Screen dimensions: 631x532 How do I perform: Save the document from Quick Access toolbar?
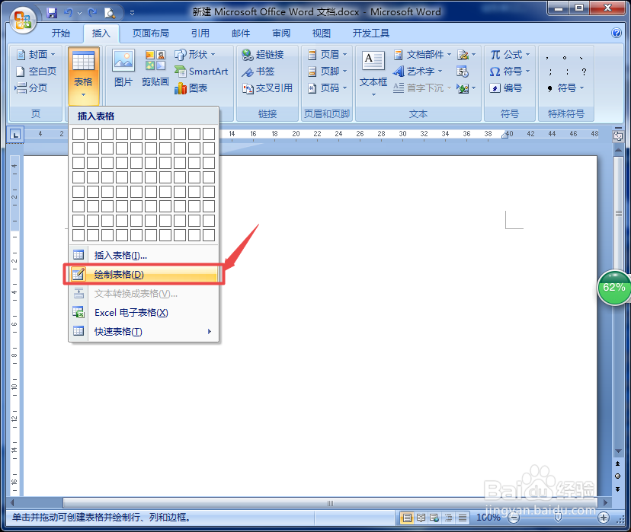tap(52, 12)
